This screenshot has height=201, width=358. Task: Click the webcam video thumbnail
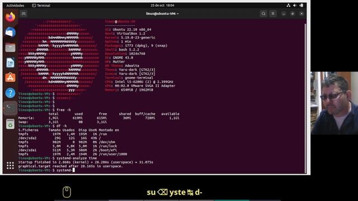[334, 103]
